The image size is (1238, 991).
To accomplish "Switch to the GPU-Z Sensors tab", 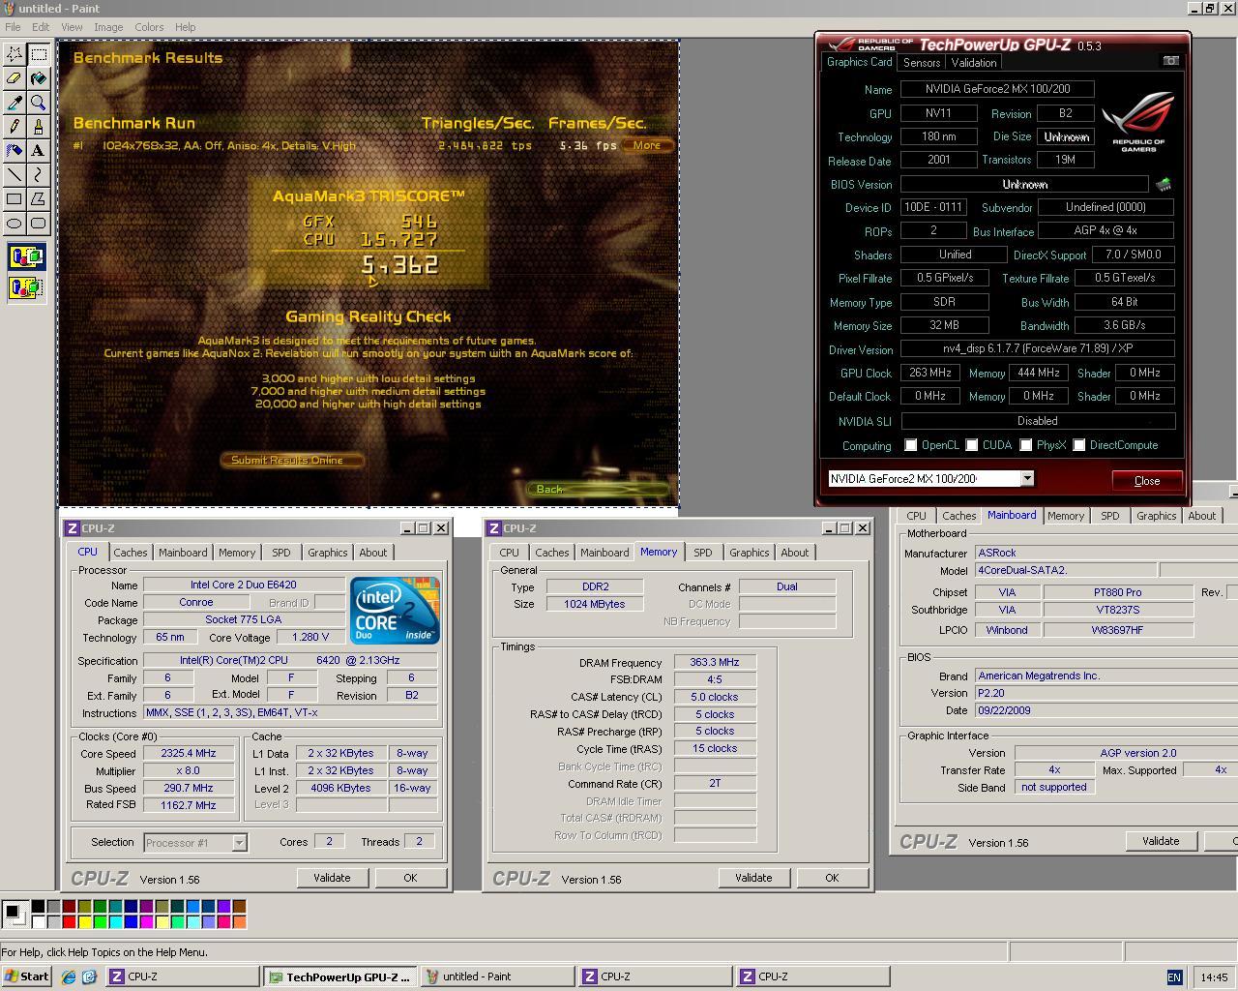I will tap(922, 63).
